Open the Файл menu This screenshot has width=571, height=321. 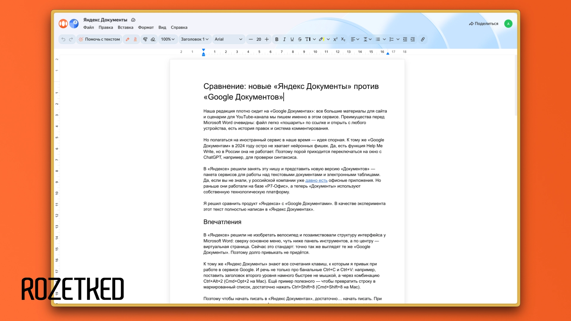pos(89,27)
